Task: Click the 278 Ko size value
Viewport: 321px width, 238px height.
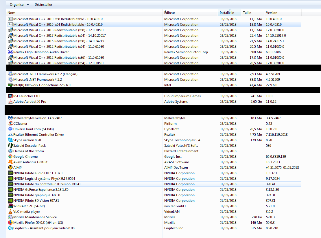Action: [257, 217]
